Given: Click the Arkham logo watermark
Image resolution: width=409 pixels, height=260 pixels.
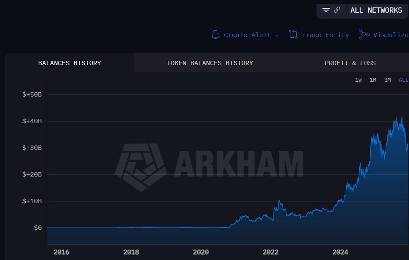Looking at the screenshot, I should [x=141, y=167].
